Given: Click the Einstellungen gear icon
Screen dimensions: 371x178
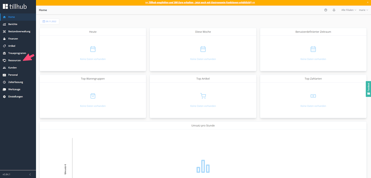Looking at the screenshot, I should click(4, 97).
